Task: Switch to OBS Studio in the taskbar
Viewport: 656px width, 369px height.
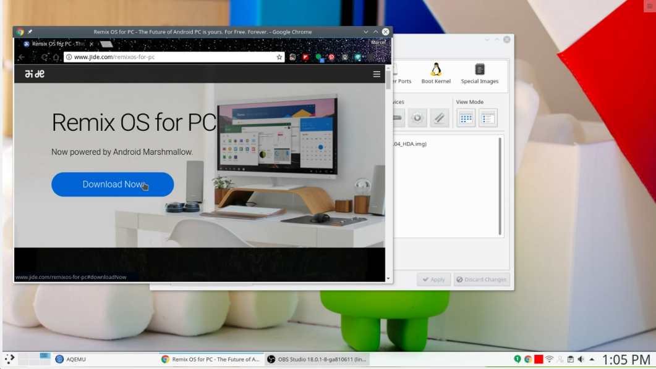Action: tap(317, 359)
